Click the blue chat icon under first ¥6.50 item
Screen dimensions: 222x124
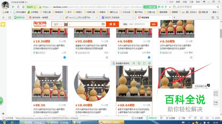pos(149,57)
